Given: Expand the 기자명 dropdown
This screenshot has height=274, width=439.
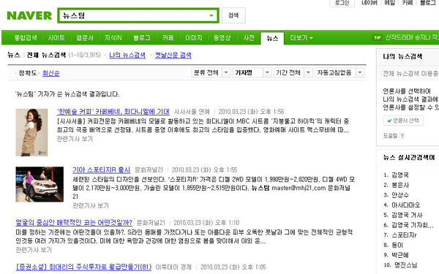Looking at the screenshot, I should click(252, 72).
